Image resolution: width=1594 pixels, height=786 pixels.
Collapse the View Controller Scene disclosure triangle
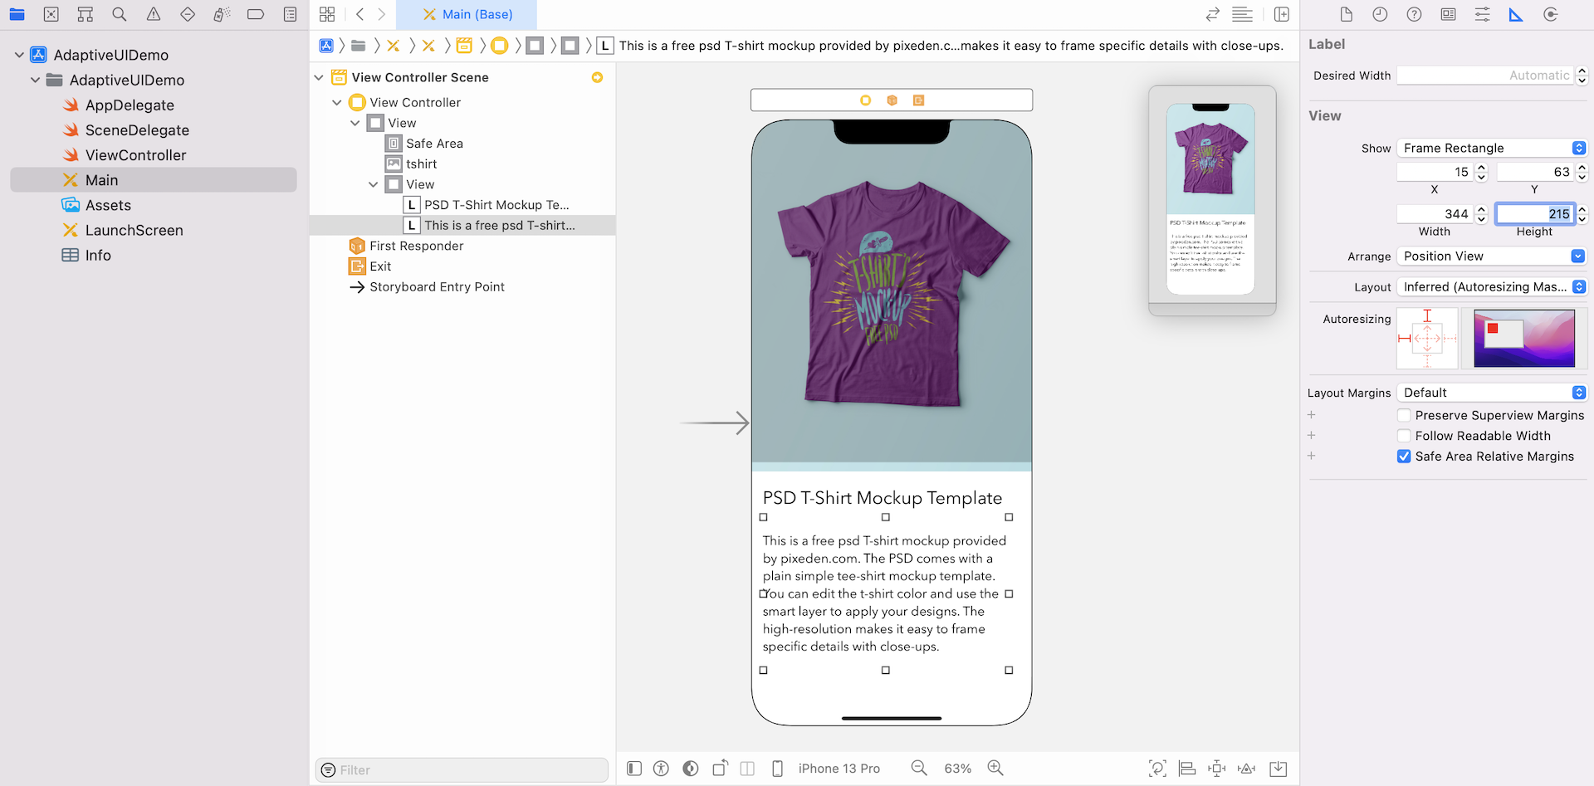[x=319, y=78]
